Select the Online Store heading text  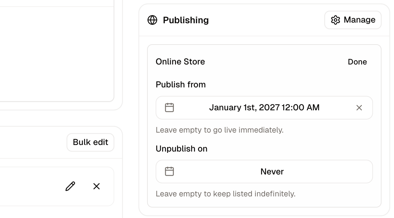pos(180,62)
